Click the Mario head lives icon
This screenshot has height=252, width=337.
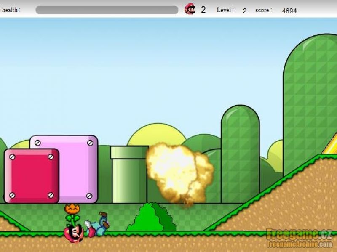tap(190, 9)
